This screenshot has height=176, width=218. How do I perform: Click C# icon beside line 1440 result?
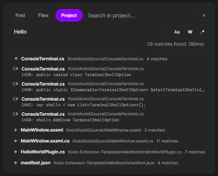tap(15, 84)
